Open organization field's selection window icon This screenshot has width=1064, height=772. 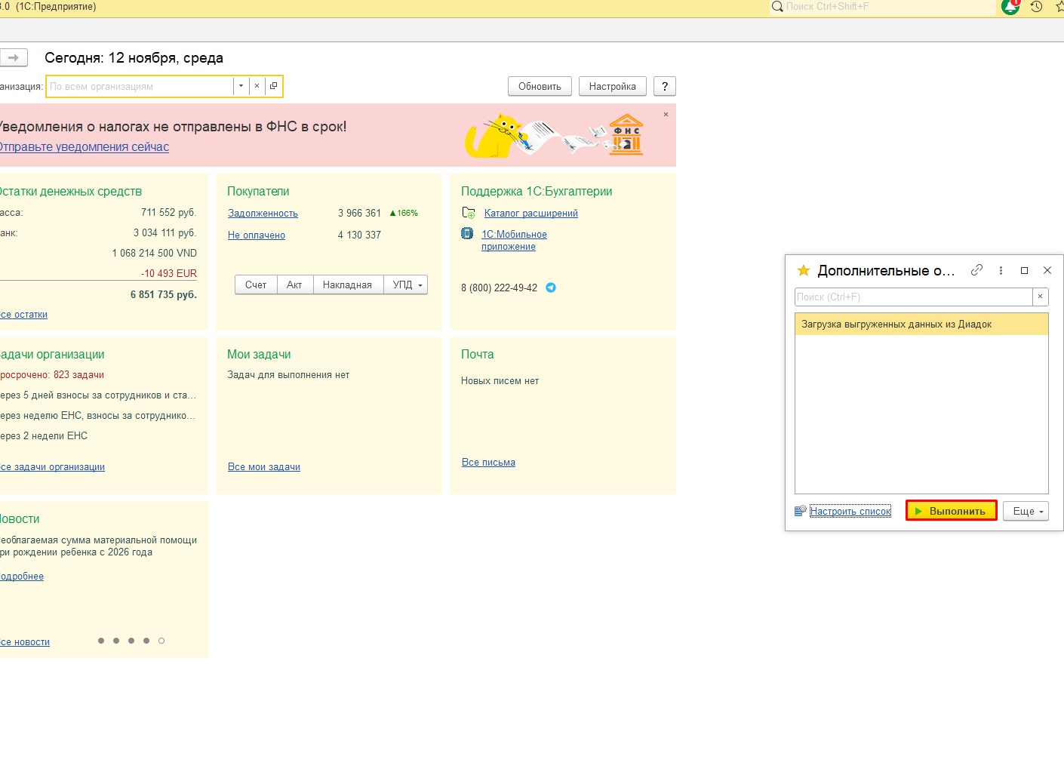(x=273, y=86)
